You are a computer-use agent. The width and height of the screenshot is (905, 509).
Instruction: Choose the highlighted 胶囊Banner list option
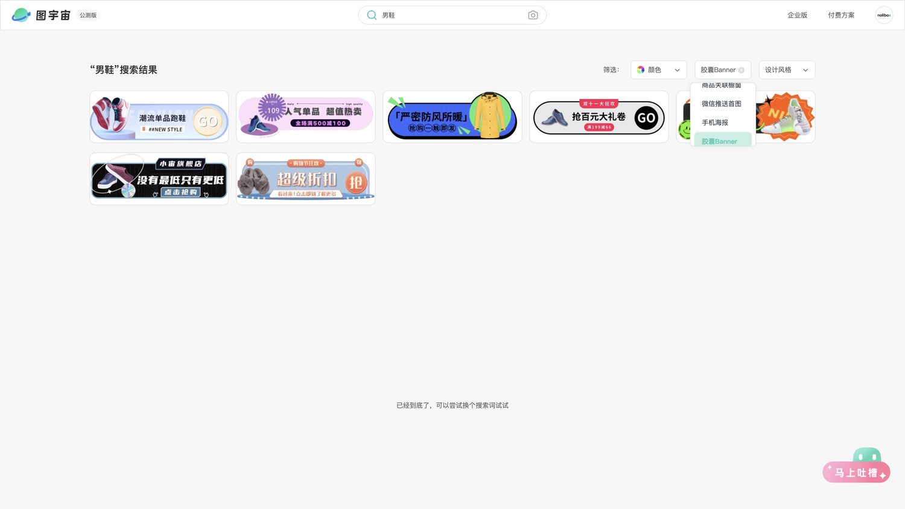pos(723,140)
